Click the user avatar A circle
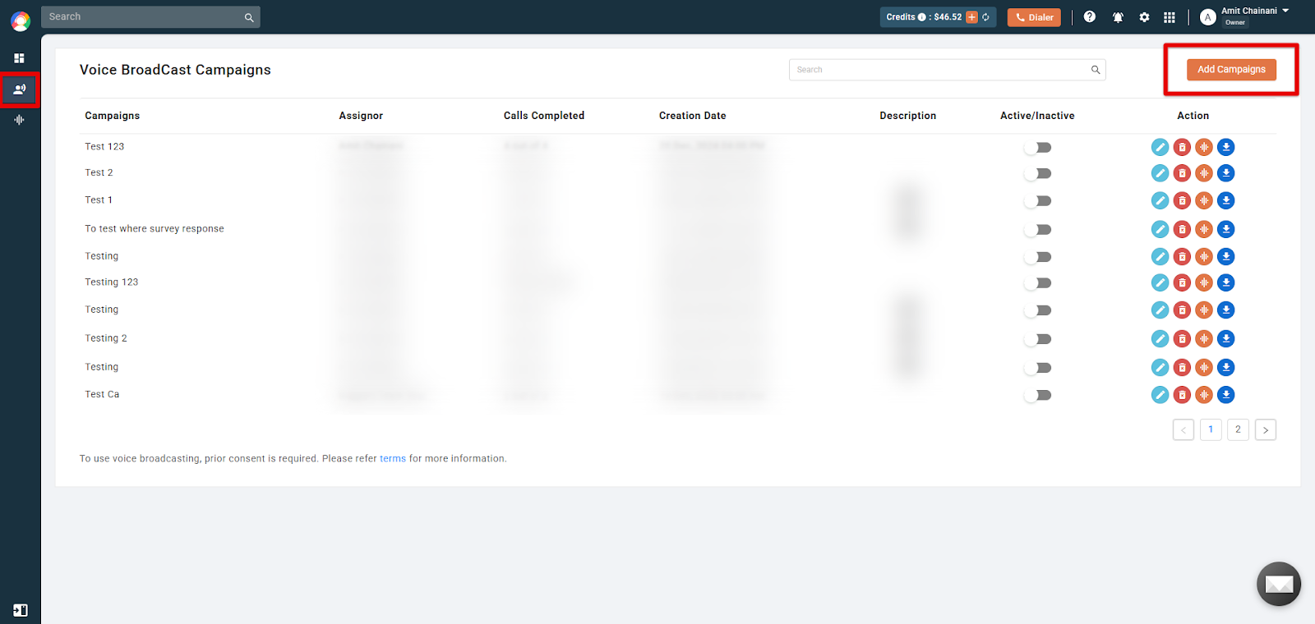This screenshot has height=624, width=1315. (1207, 17)
